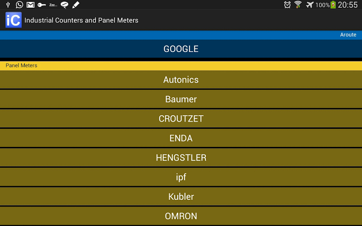Select Kubler from the list
The width and height of the screenshot is (362, 226).
tap(181, 196)
